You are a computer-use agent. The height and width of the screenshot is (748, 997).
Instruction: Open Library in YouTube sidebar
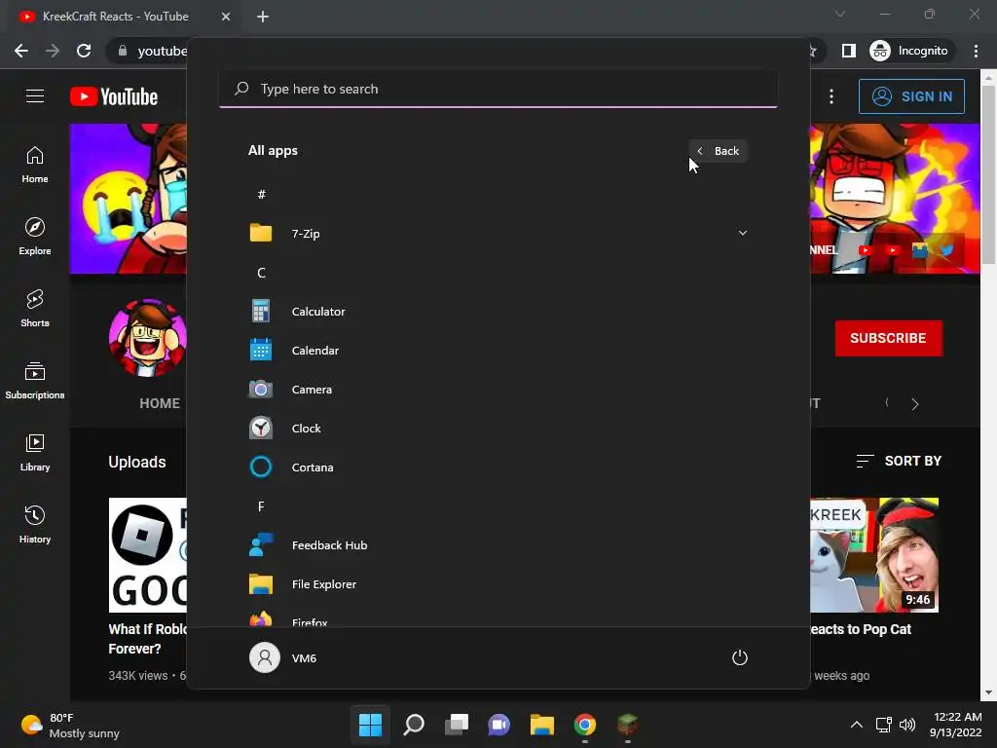pyautogui.click(x=35, y=452)
